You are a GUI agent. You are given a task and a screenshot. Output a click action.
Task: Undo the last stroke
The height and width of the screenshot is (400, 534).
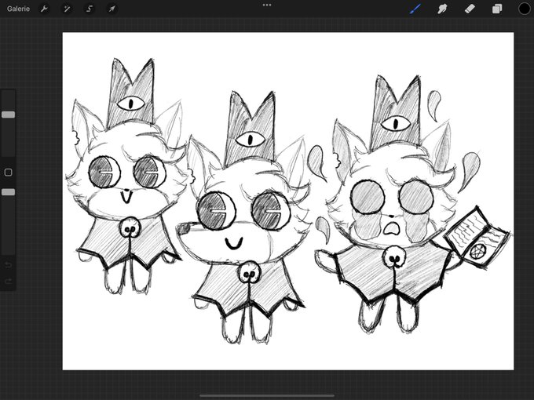pos(8,264)
